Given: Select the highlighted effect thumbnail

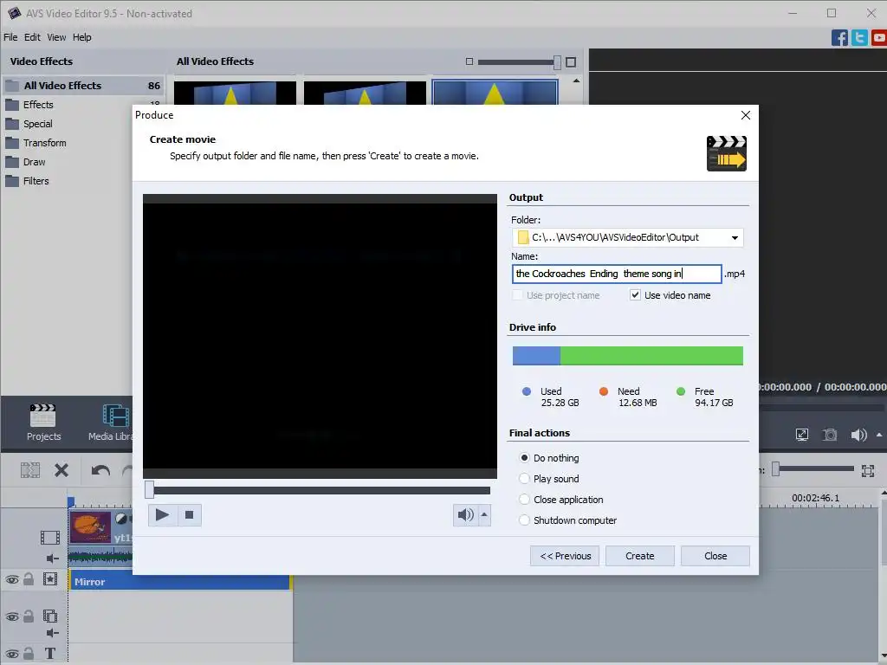Looking at the screenshot, I should coord(495,92).
